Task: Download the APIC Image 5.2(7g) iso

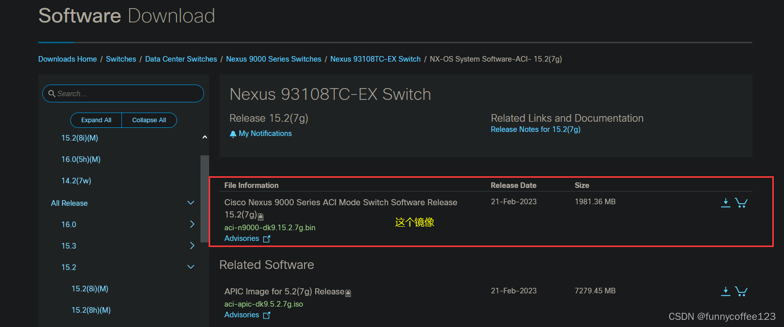Action: [x=725, y=291]
